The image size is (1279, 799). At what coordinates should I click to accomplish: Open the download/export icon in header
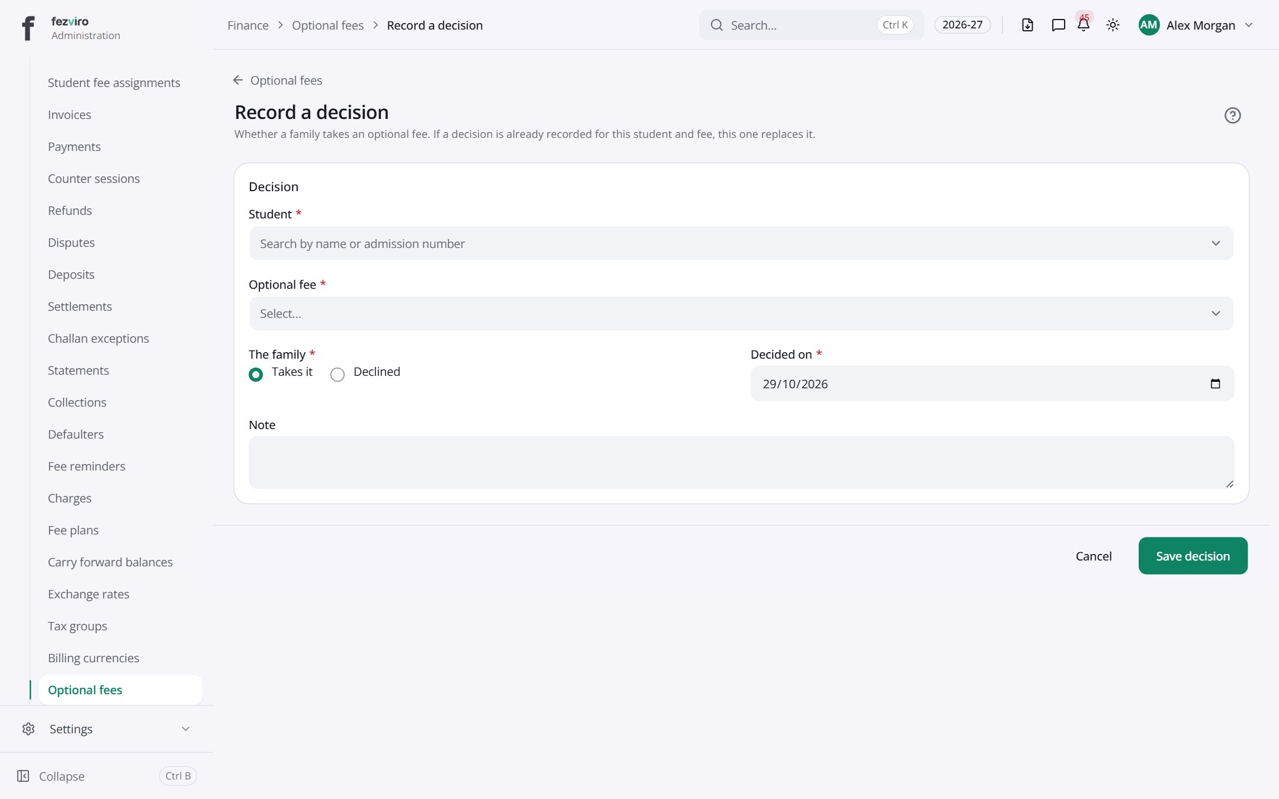pyautogui.click(x=1027, y=25)
